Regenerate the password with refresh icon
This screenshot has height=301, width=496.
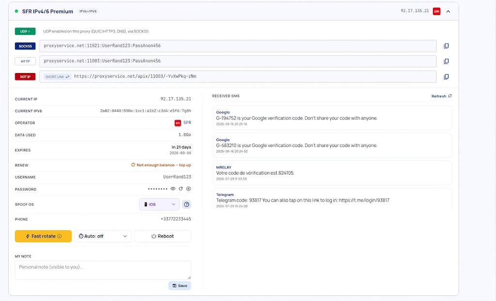coord(181,189)
